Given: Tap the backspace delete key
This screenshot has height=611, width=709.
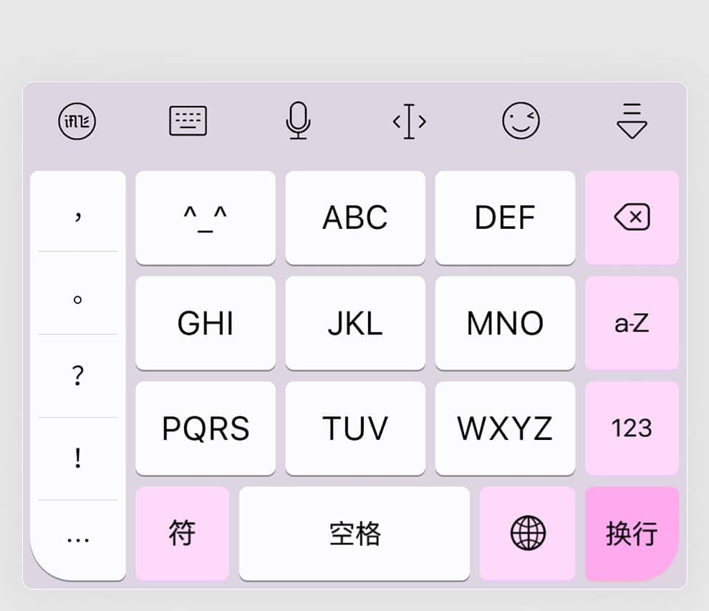Looking at the screenshot, I should tap(632, 217).
